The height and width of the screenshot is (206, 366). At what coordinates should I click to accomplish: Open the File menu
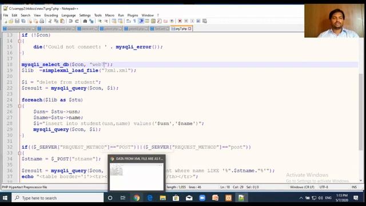[6, 15]
